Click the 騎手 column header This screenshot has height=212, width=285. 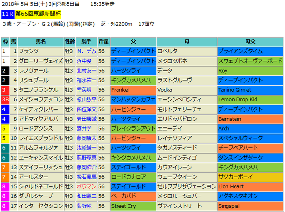[87, 42]
